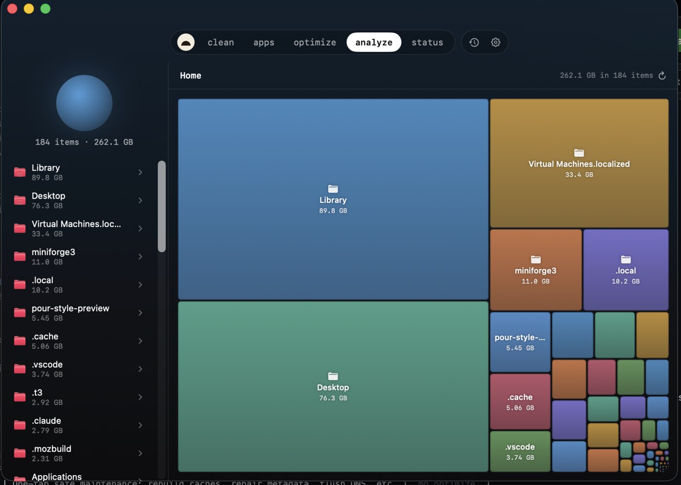This screenshot has width=681, height=485.
Task: Expand the .t3 row chevron
Action: [140, 397]
